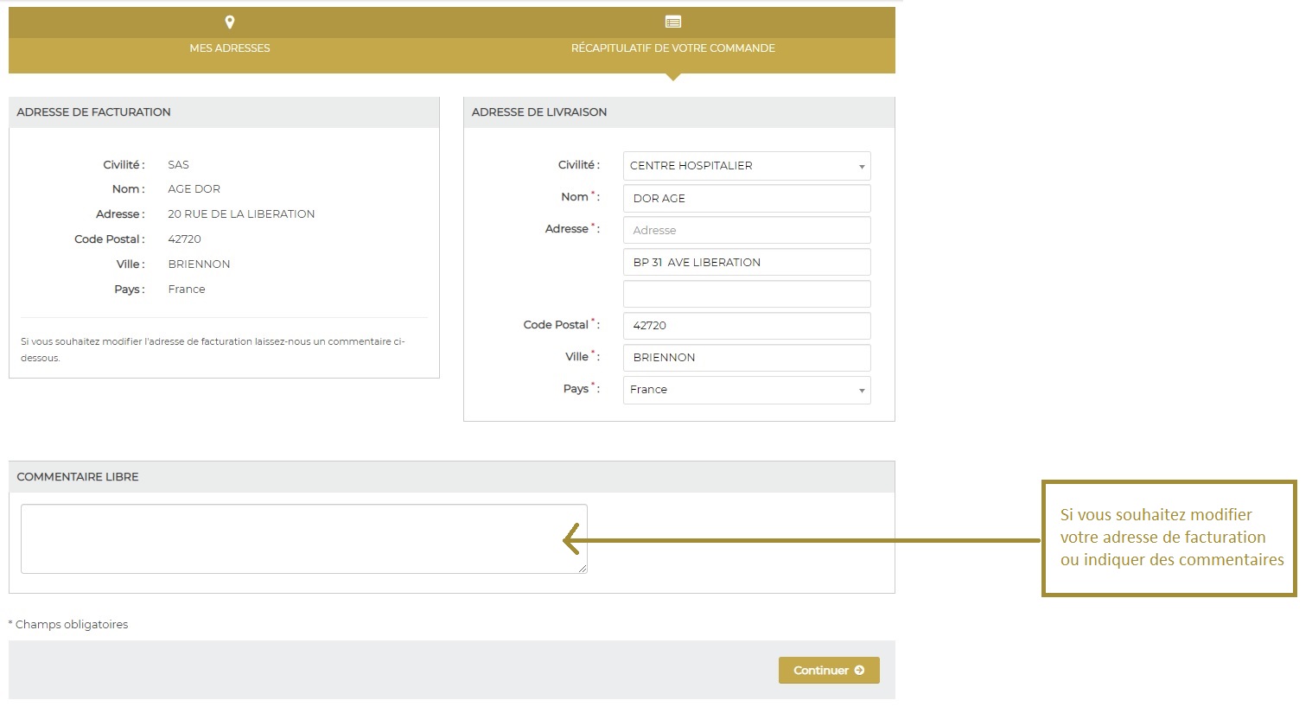Click the arrow icon inside Continuer button
The width and height of the screenshot is (1312, 713).
click(859, 671)
